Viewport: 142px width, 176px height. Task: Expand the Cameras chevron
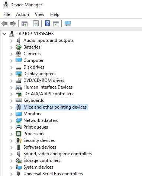point(12,54)
